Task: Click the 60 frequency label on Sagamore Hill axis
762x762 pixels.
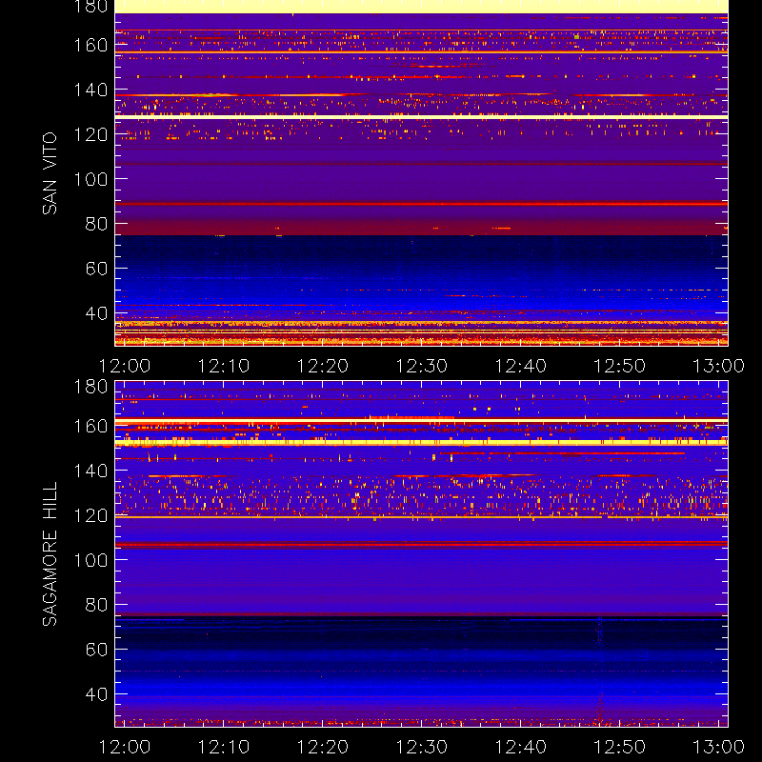Action: (96, 650)
